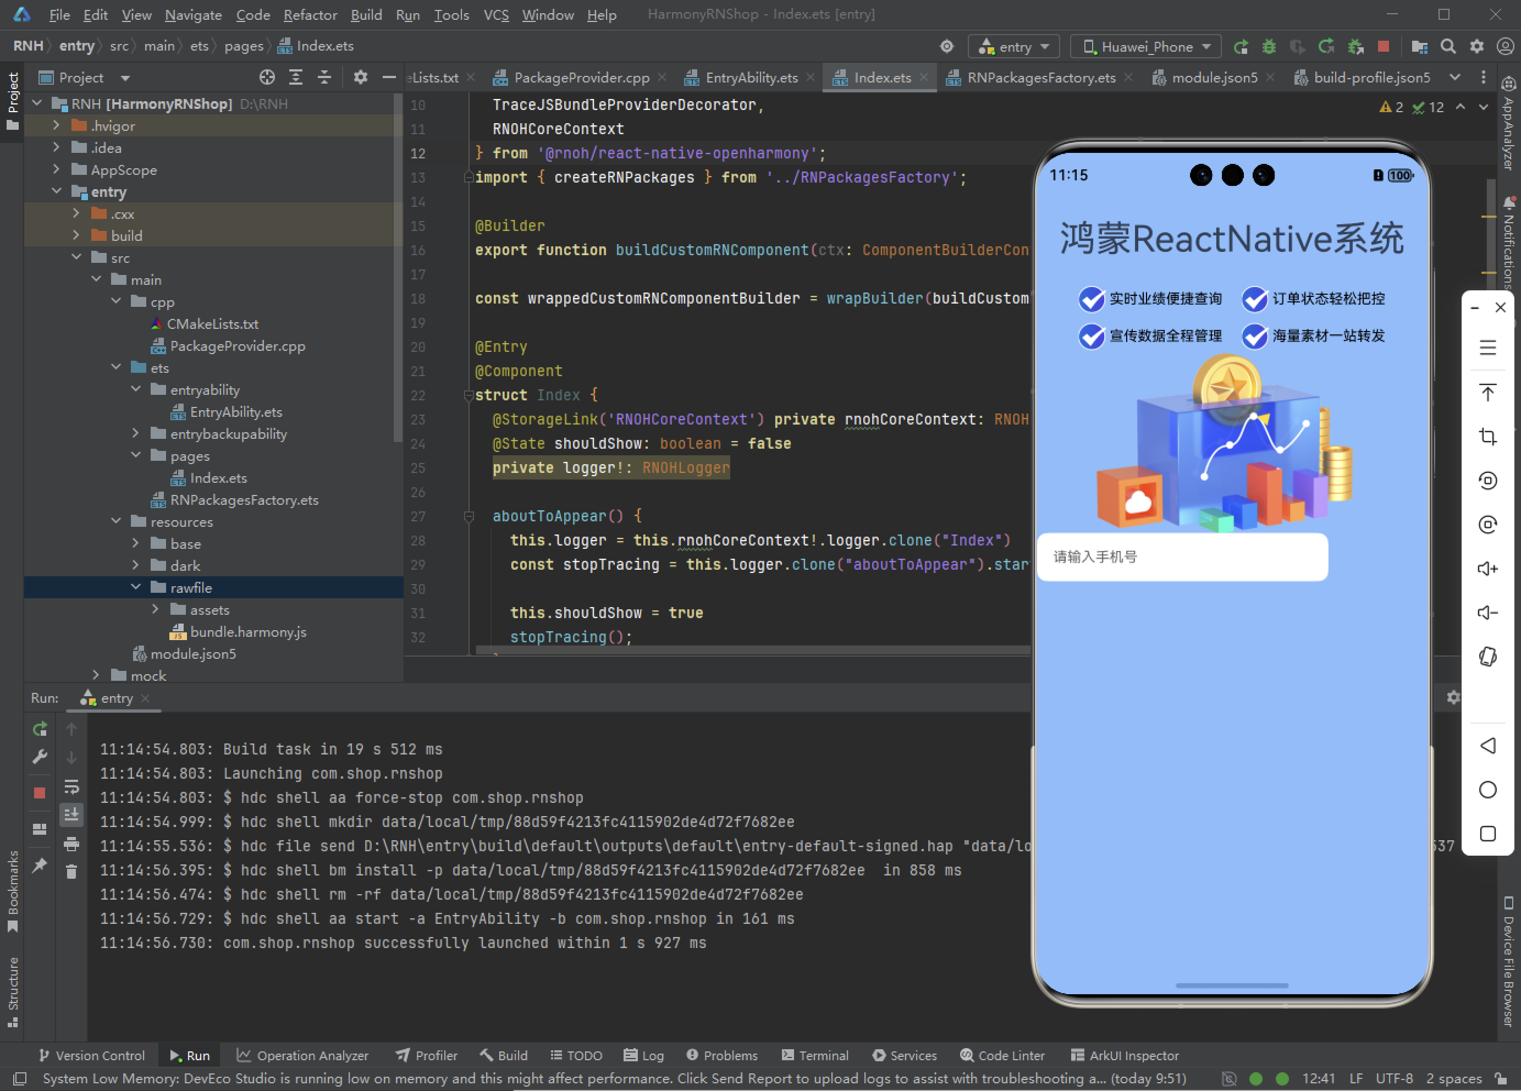Switch to EntryAbility.ets editor tab

[x=751, y=78]
